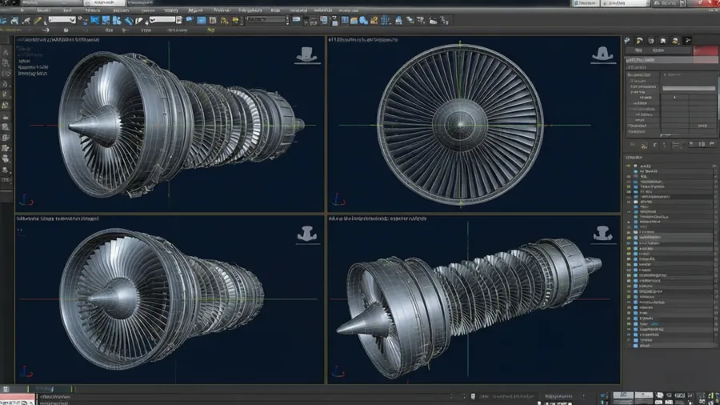720x405 pixels.
Task: Click the view cube in the top-left viewport
Action: click(307, 55)
